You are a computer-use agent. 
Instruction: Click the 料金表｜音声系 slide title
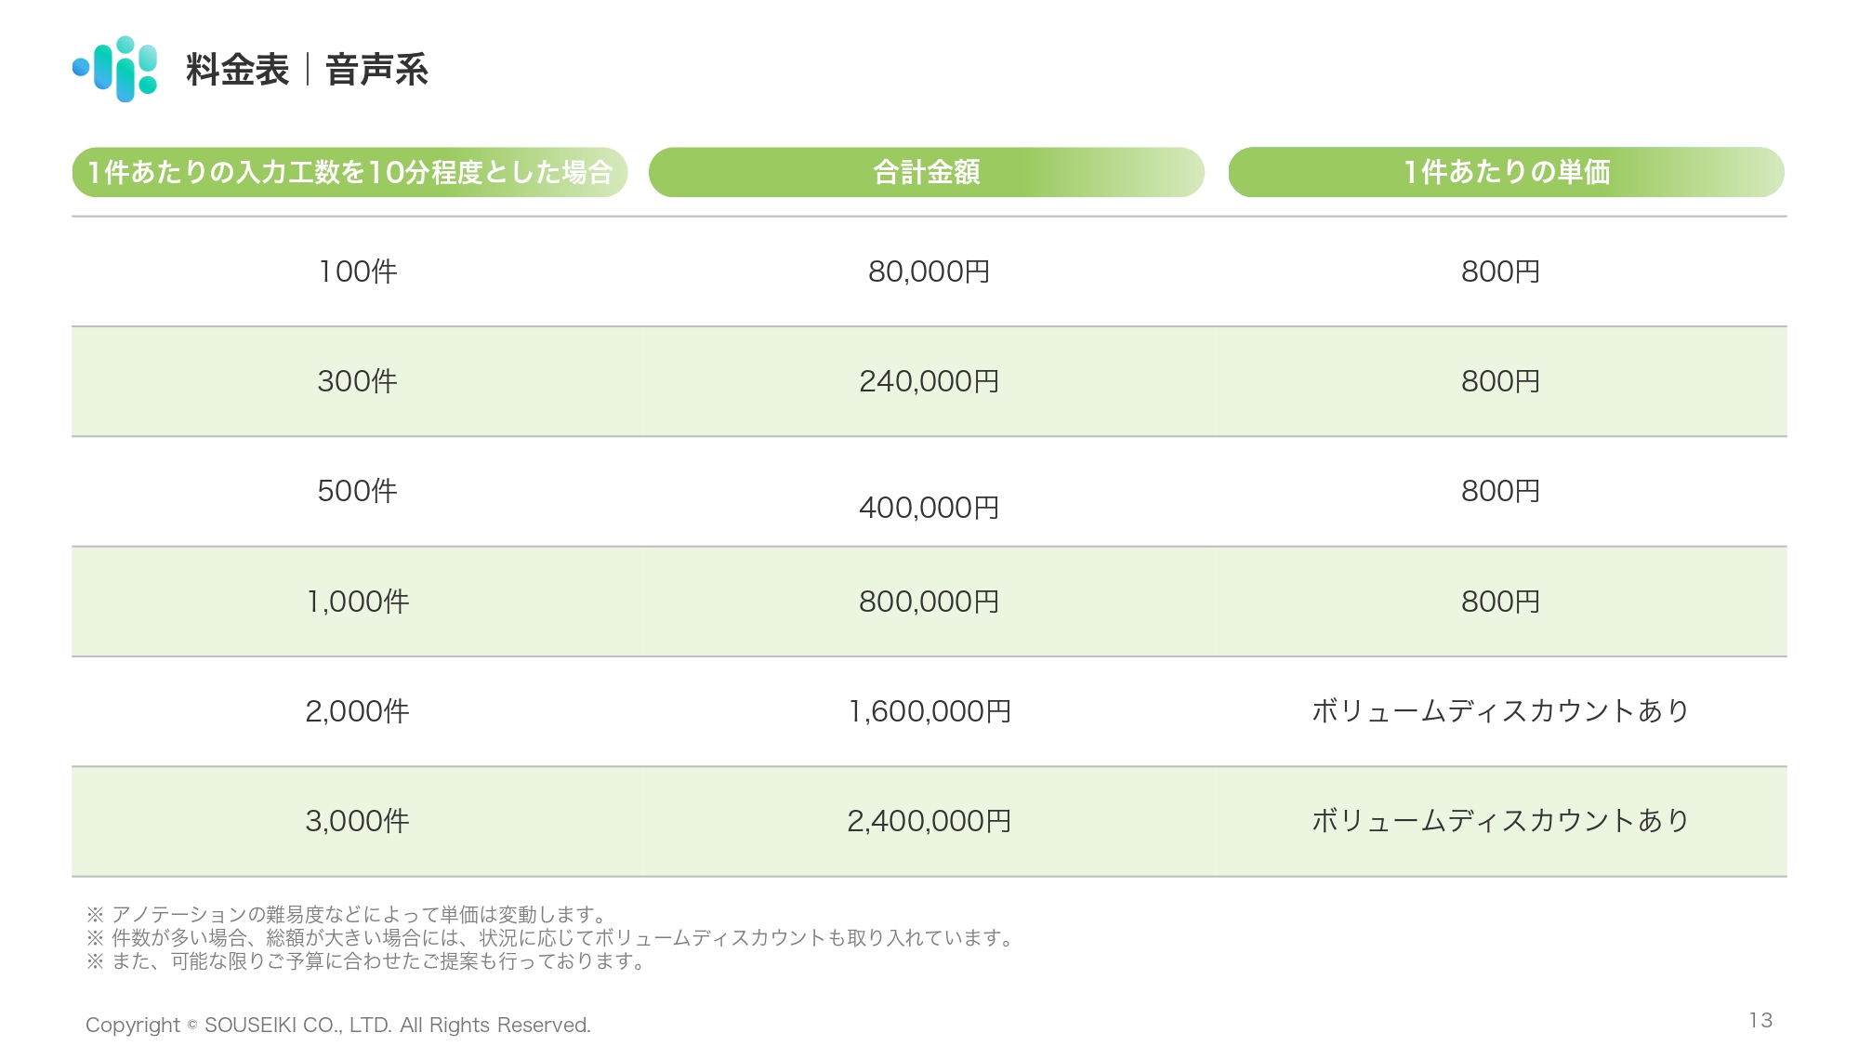coord(307,70)
